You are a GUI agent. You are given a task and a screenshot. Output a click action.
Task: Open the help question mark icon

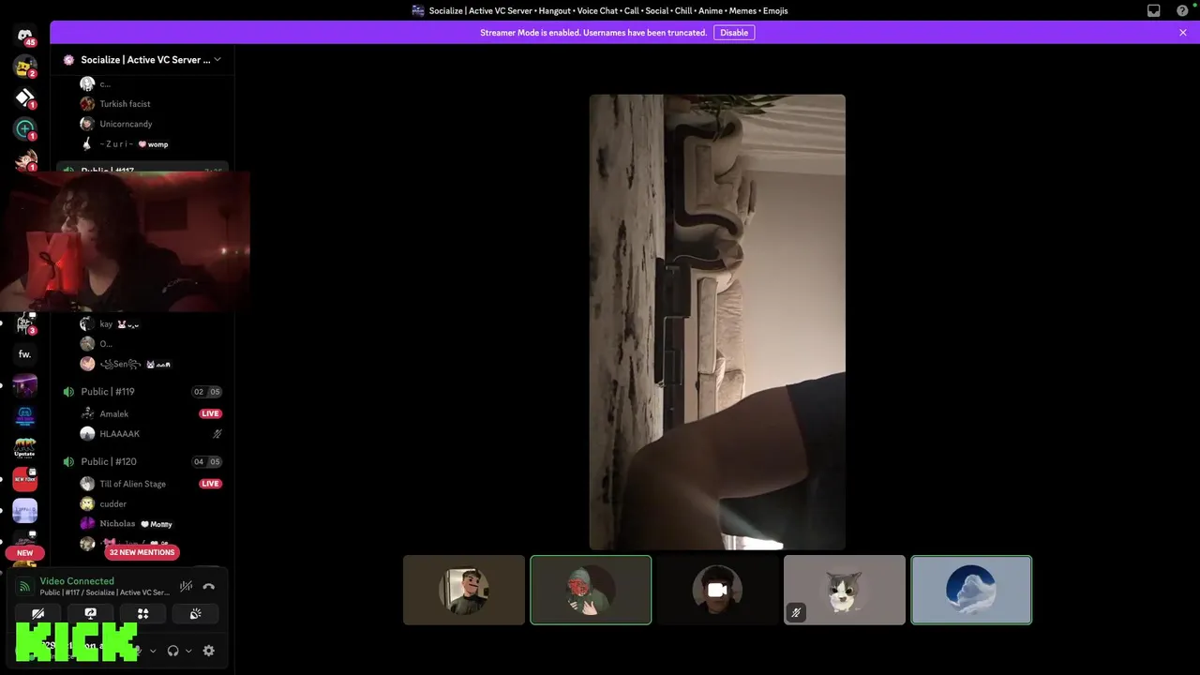pos(1182,10)
